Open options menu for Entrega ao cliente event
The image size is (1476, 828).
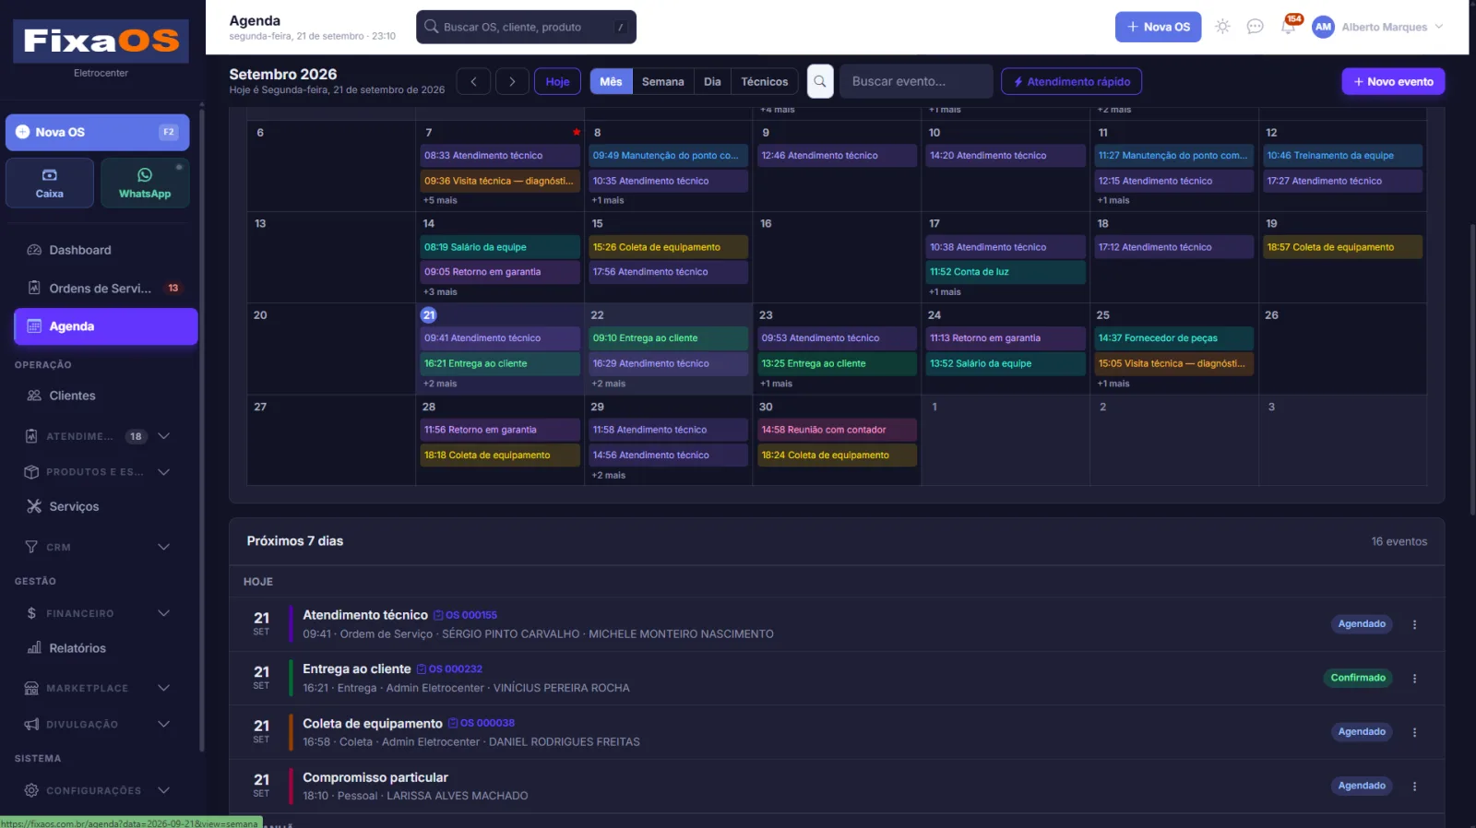[1414, 679]
